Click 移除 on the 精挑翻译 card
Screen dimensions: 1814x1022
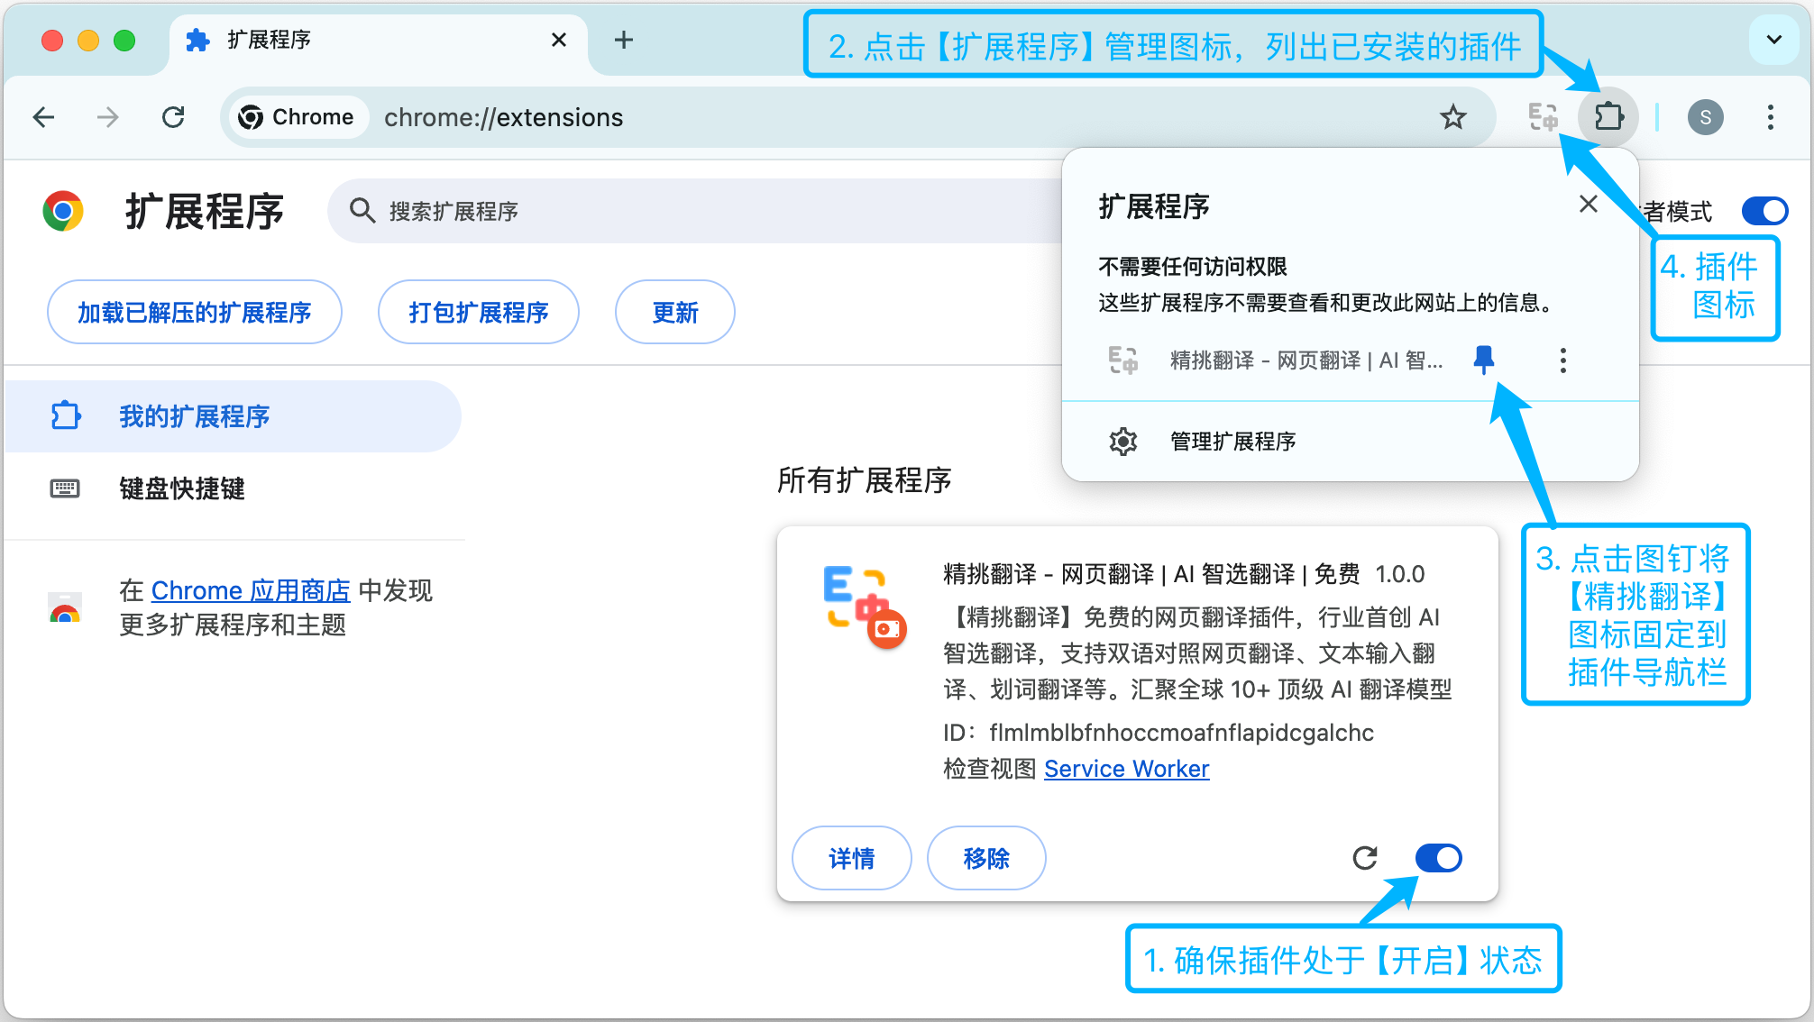(x=986, y=858)
